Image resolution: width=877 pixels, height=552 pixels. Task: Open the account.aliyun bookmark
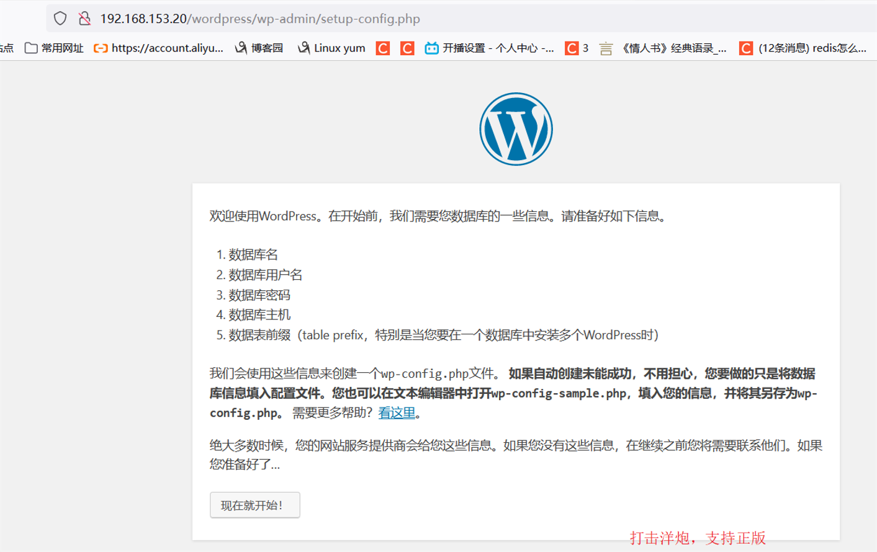coord(159,48)
